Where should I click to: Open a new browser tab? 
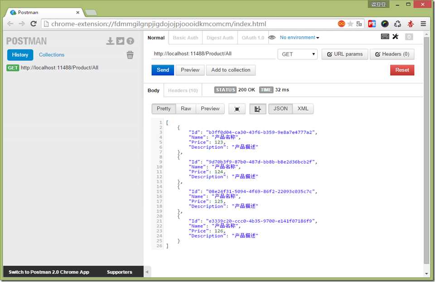click(x=91, y=13)
